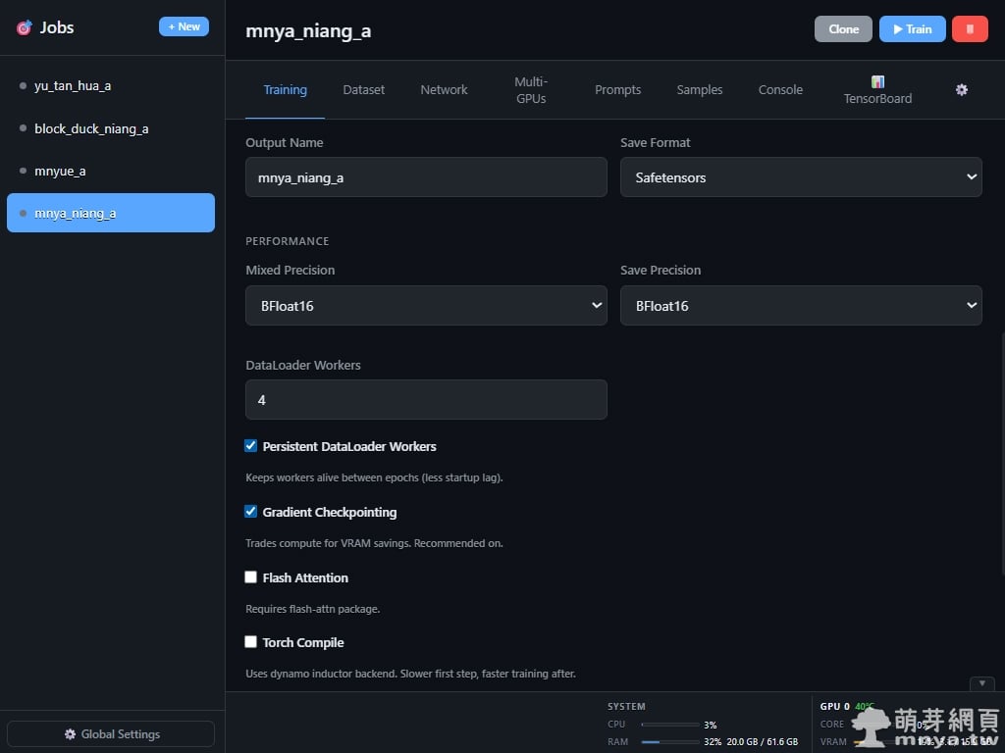This screenshot has width=1005, height=753.
Task: Click the red delete job icon button
Action: pyautogui.click(x=970, y=29)
